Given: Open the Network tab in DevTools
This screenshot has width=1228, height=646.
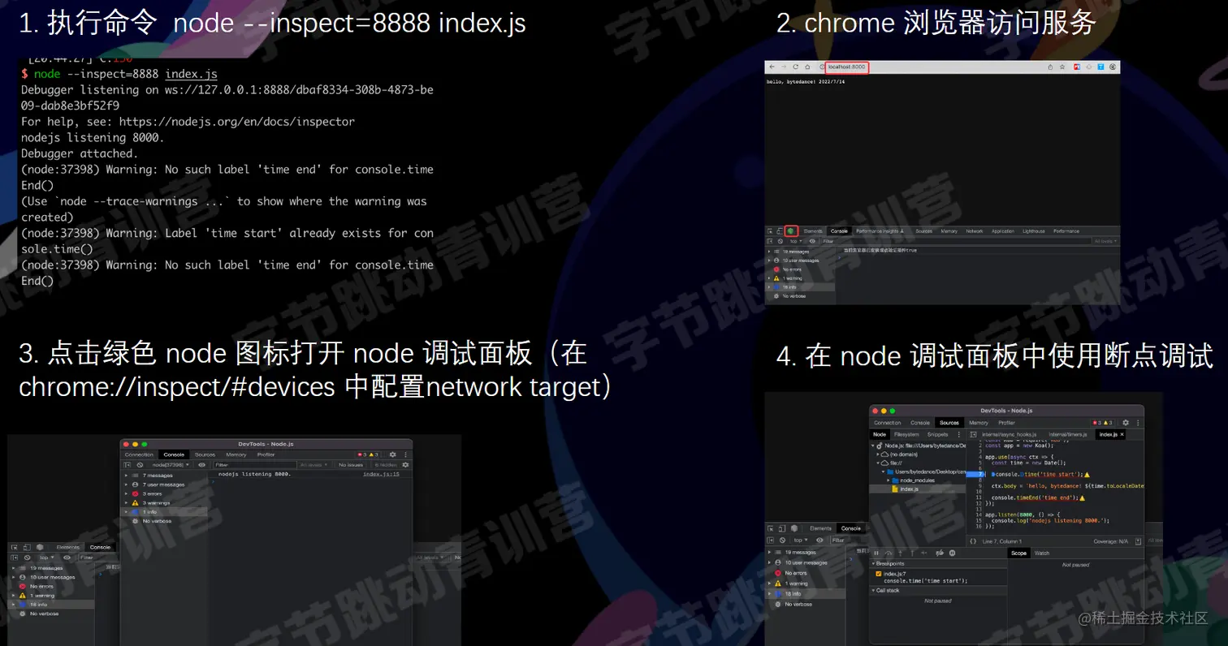Looking at the screenshot, I should click(x=974, y=231).
